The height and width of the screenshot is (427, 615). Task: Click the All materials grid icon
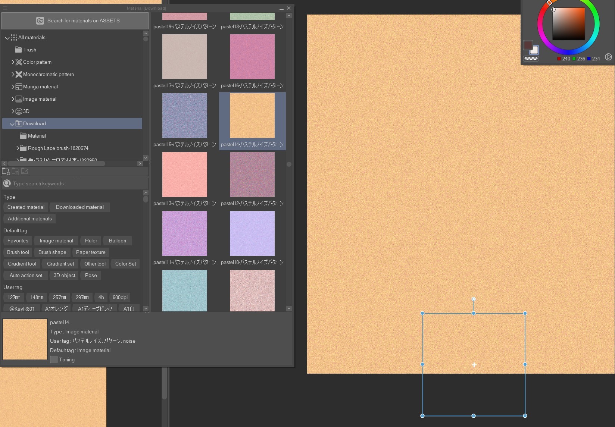tap(14, 37)
